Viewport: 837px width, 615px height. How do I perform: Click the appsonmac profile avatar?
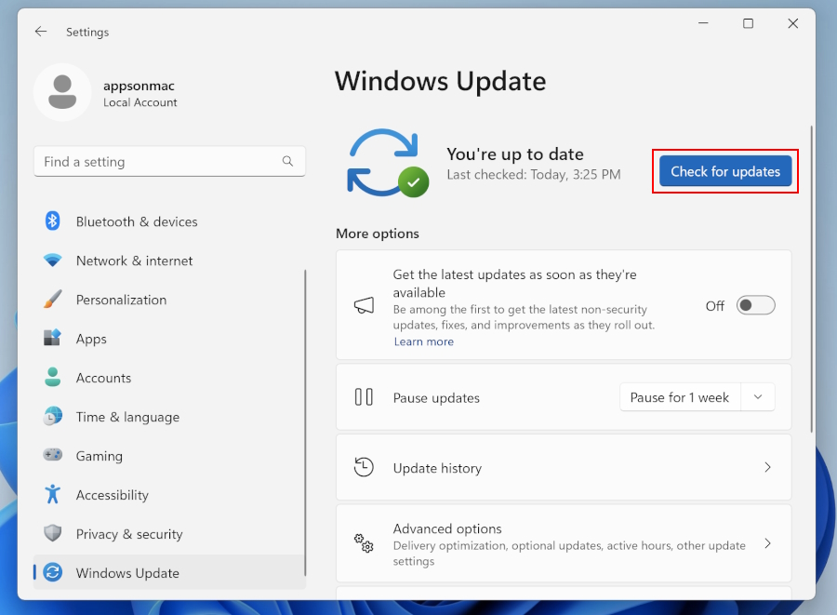62,92
